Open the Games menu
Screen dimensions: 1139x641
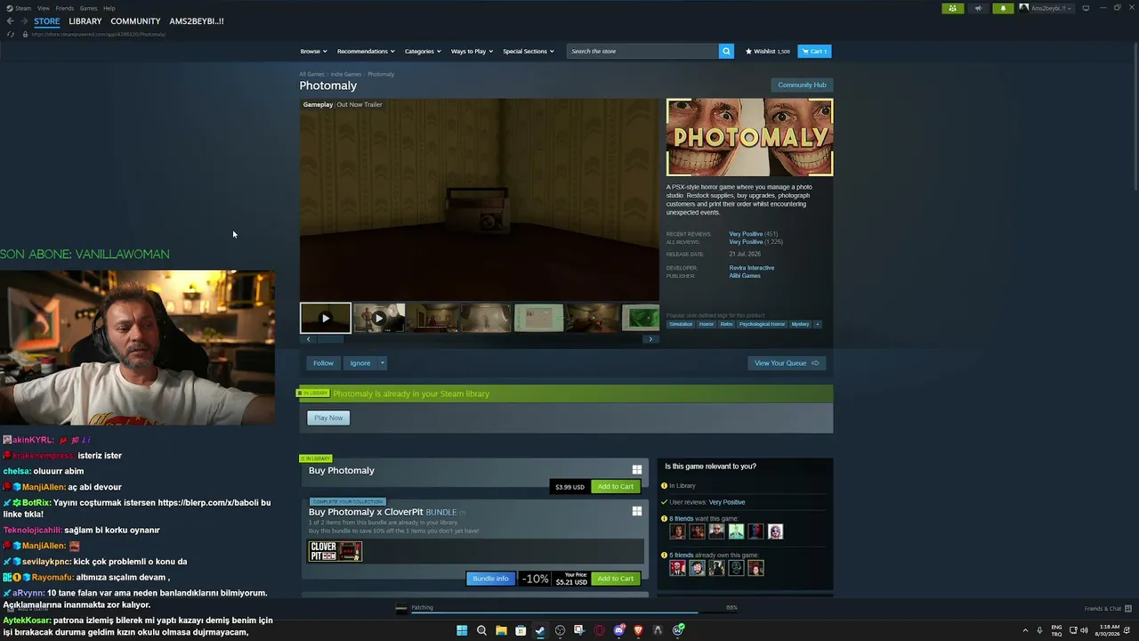(88, 8)
